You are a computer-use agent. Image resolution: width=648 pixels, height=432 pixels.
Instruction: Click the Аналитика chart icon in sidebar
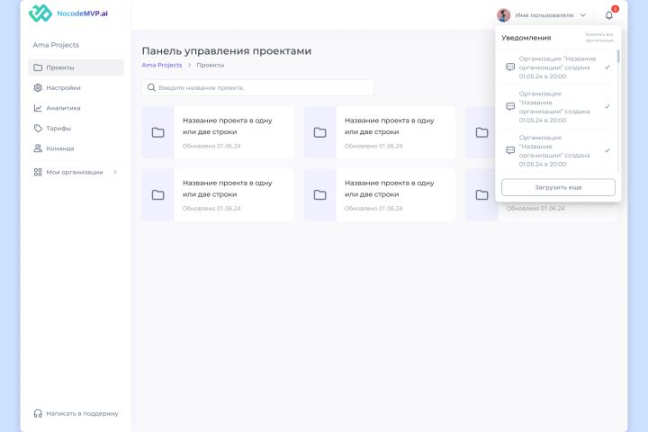click(38, 108)
